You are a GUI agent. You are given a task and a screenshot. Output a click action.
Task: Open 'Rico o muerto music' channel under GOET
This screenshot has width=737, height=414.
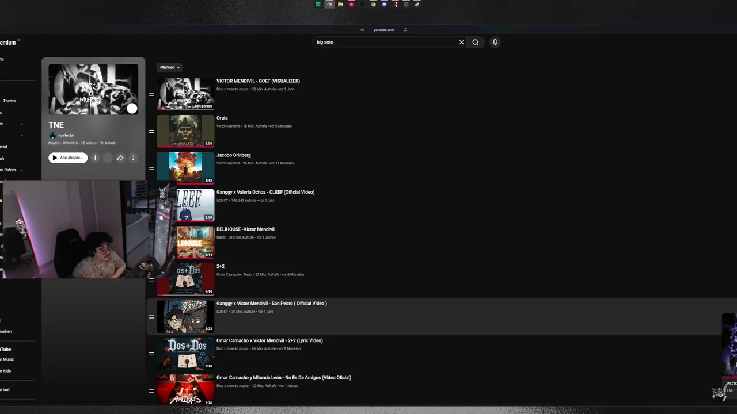pos(233,89)
